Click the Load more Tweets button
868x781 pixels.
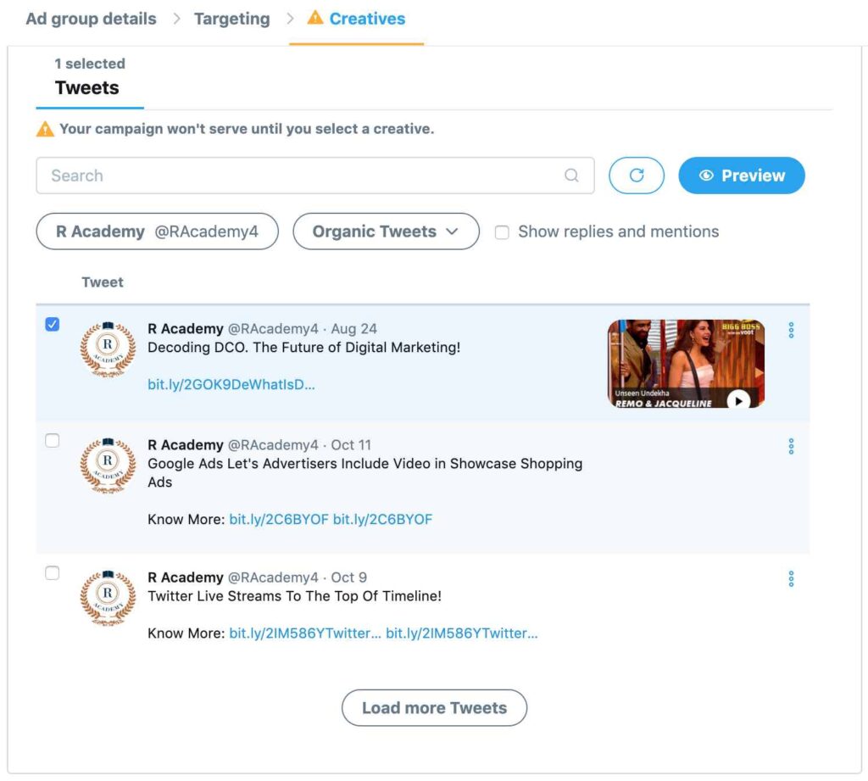tap(434, 707)
